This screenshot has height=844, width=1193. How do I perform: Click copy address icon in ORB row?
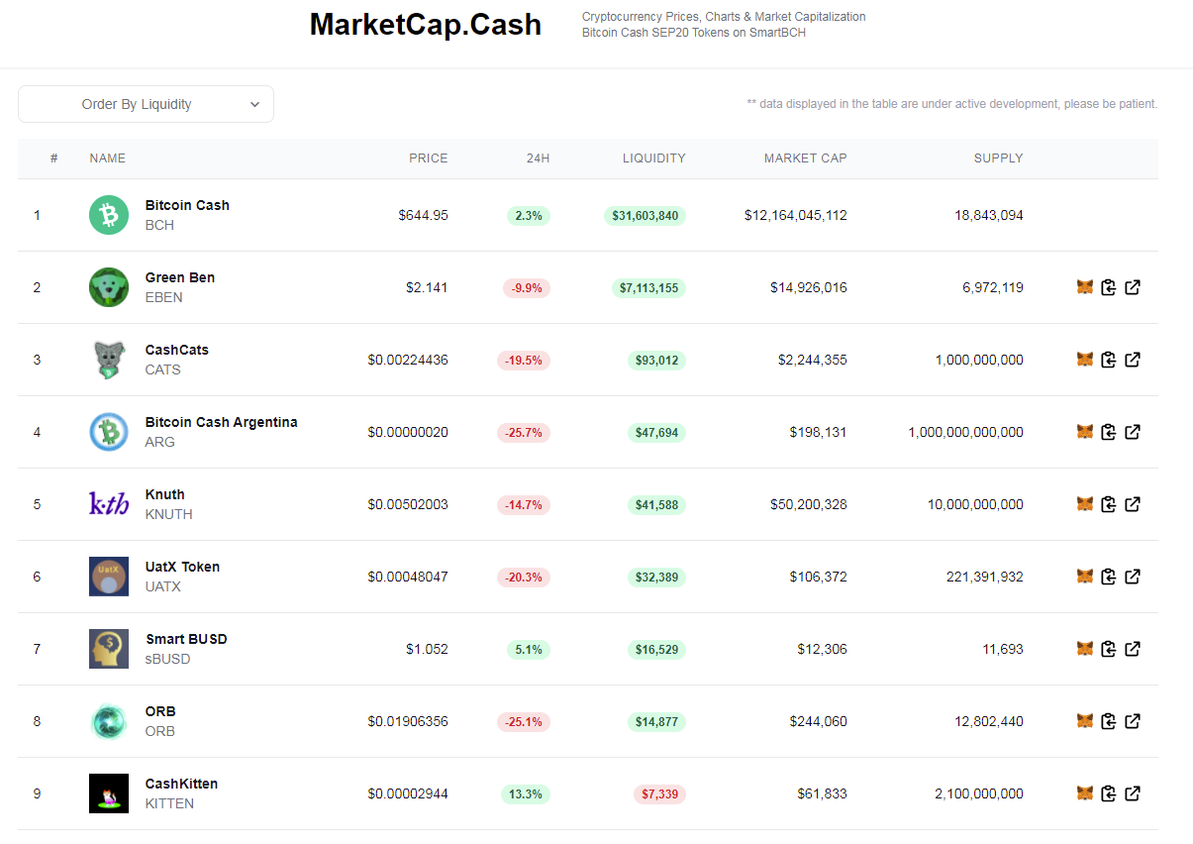[1109, 721]
